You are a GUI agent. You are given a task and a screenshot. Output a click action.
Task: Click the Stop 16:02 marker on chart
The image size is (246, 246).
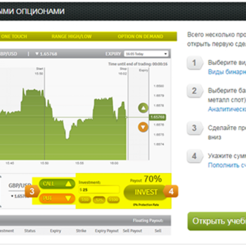[x=123, y=71]
